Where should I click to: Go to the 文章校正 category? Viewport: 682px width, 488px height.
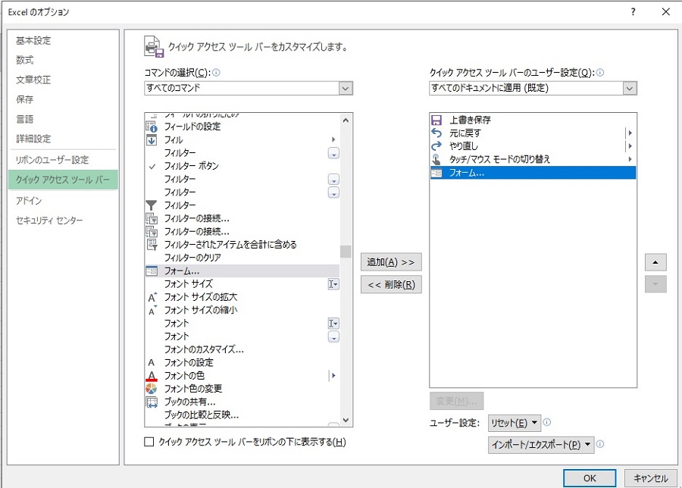[x=33, y=80]
